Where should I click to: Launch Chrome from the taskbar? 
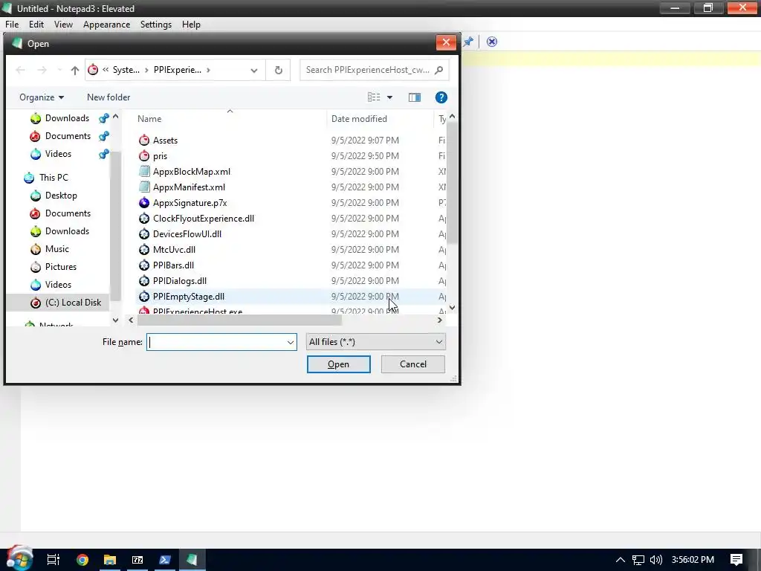click(82, 560)
